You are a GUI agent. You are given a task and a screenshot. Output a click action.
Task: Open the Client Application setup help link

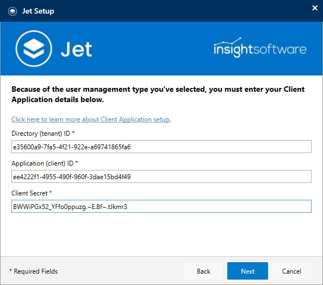tap(91, 119)
